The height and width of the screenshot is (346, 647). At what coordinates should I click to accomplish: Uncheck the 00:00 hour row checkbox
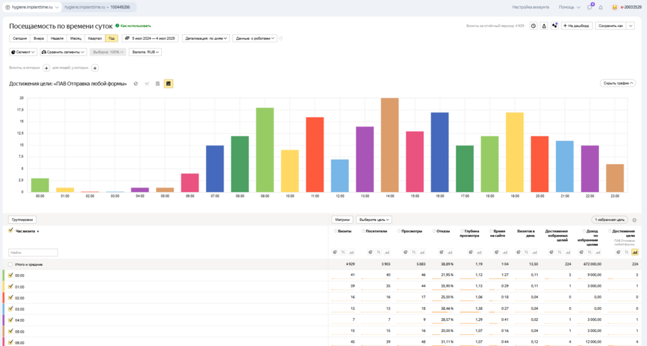[x=11, y=275]
